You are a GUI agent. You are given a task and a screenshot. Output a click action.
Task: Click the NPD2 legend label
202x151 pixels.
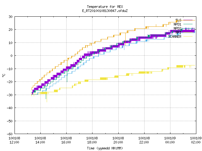click(177, 28)
